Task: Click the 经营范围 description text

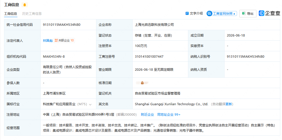Action: [x=159, y=128]
